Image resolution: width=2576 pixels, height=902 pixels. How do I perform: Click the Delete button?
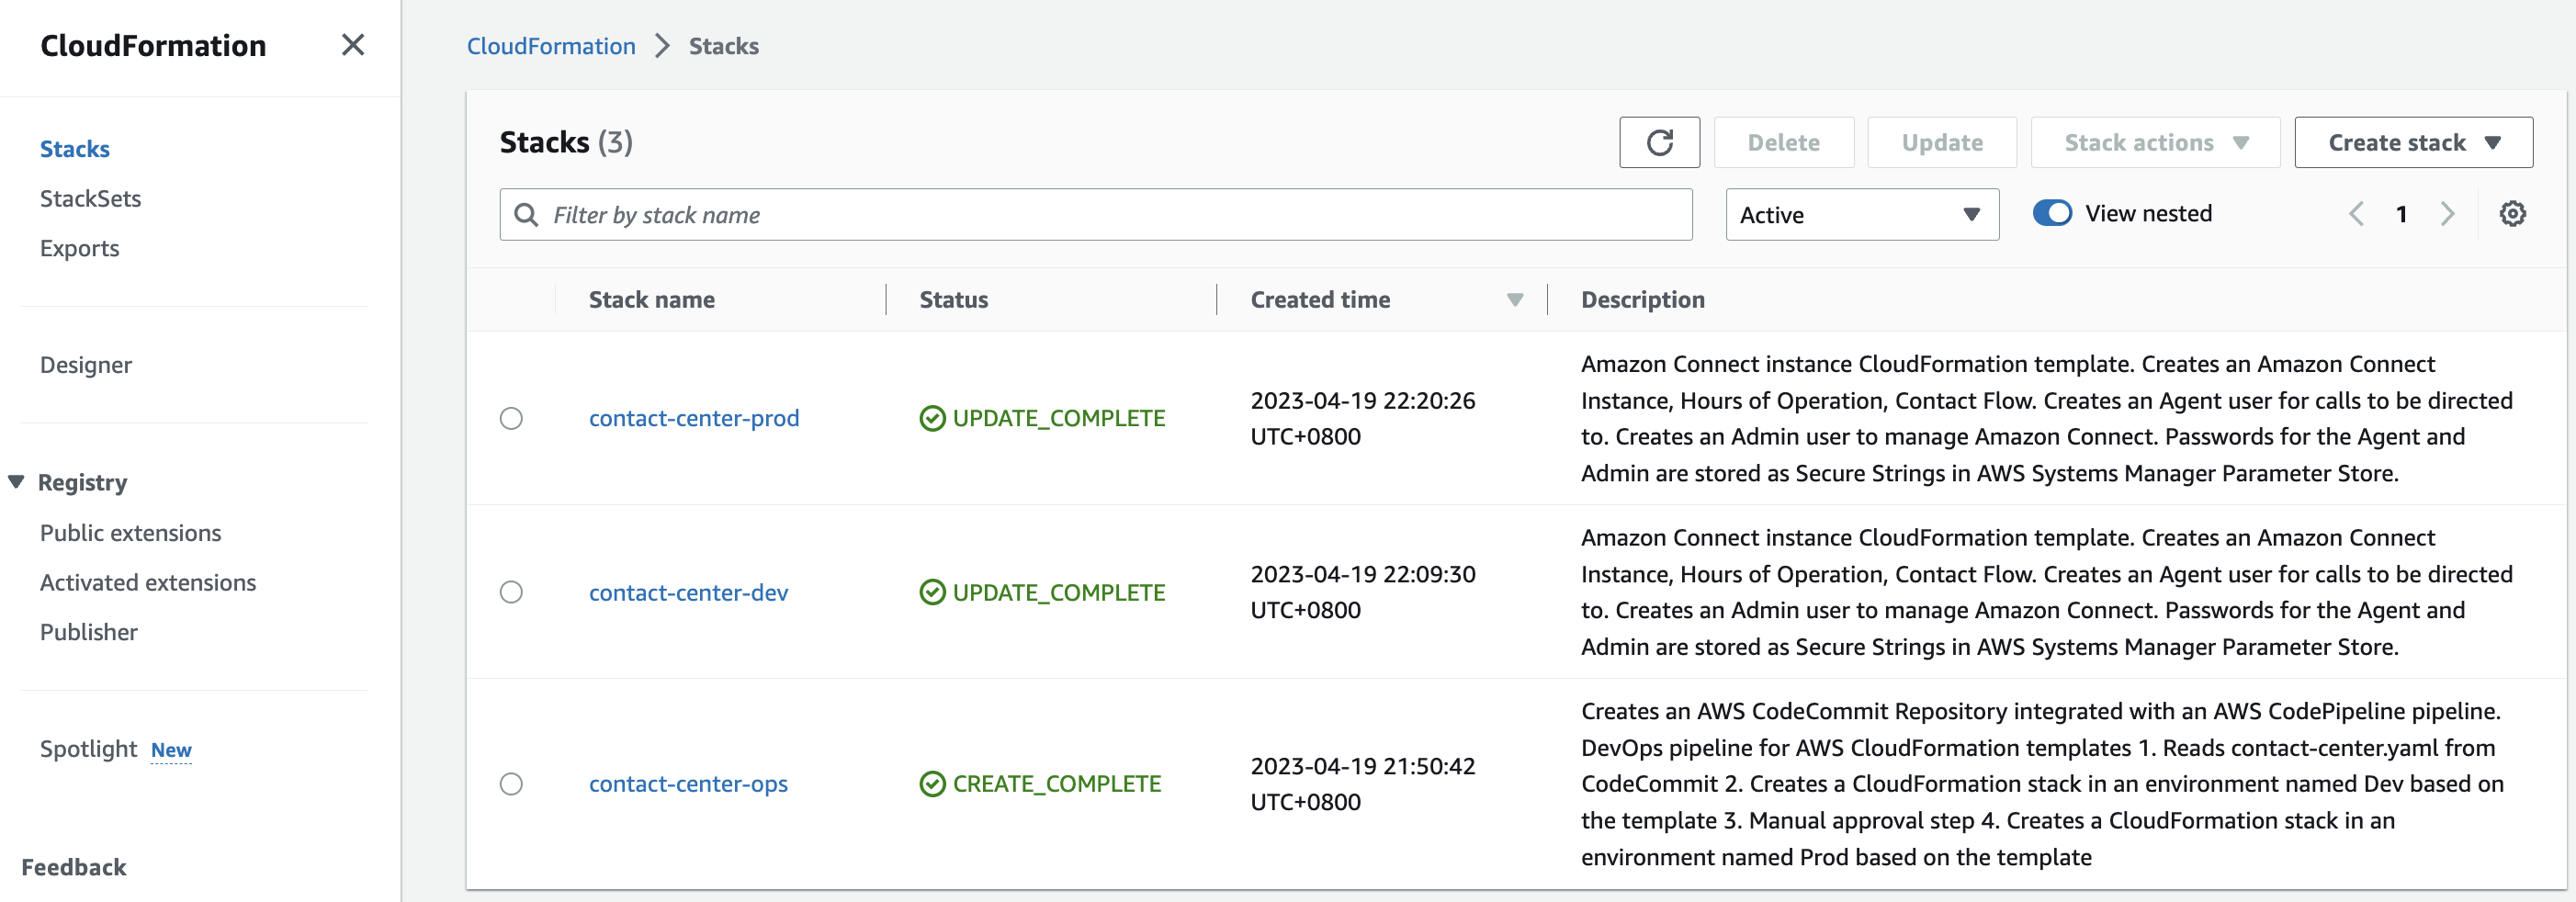tap(1783, 142)
